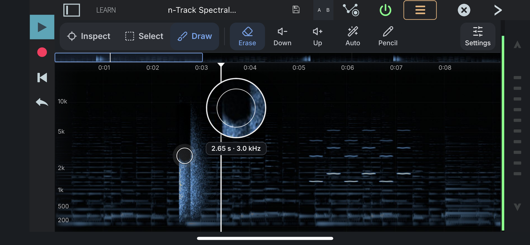Switch to Select mode
The width and height of the screenshot is (530, 245).
tap(144, 36)
